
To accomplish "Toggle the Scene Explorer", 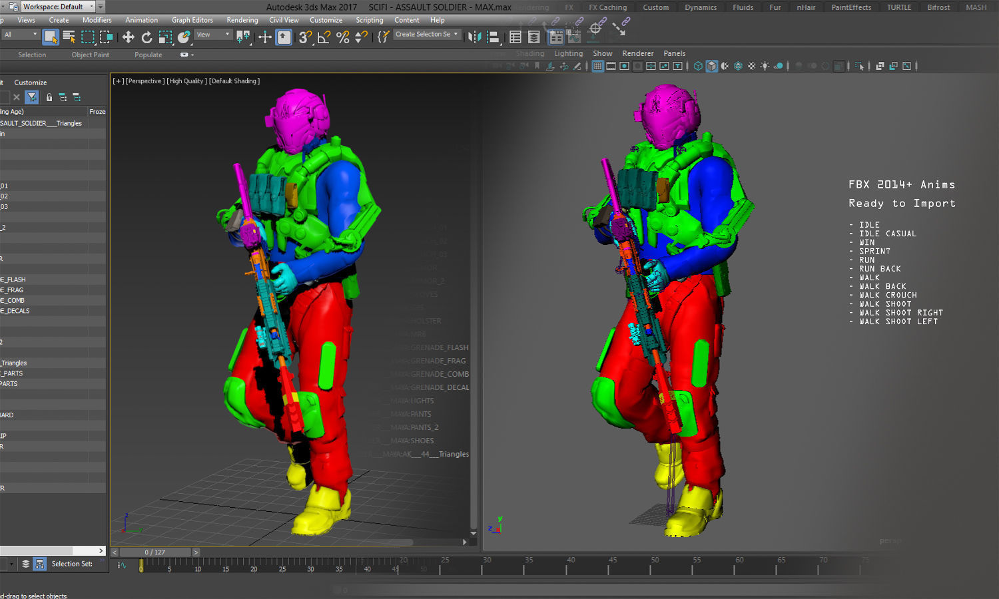I will point(515,37).
